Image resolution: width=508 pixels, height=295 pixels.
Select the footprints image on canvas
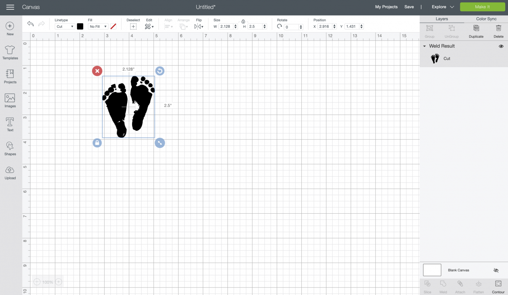click(129, 107)
